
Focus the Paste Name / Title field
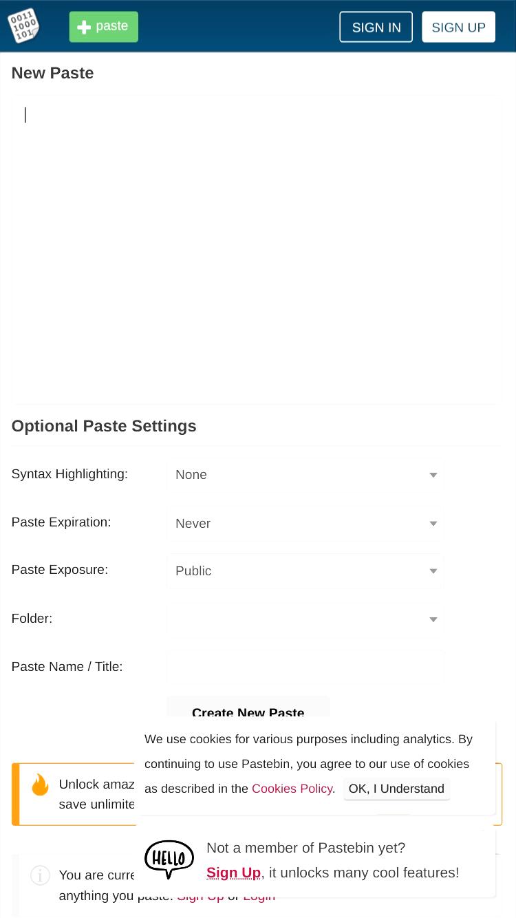click(x=305, y=667)
